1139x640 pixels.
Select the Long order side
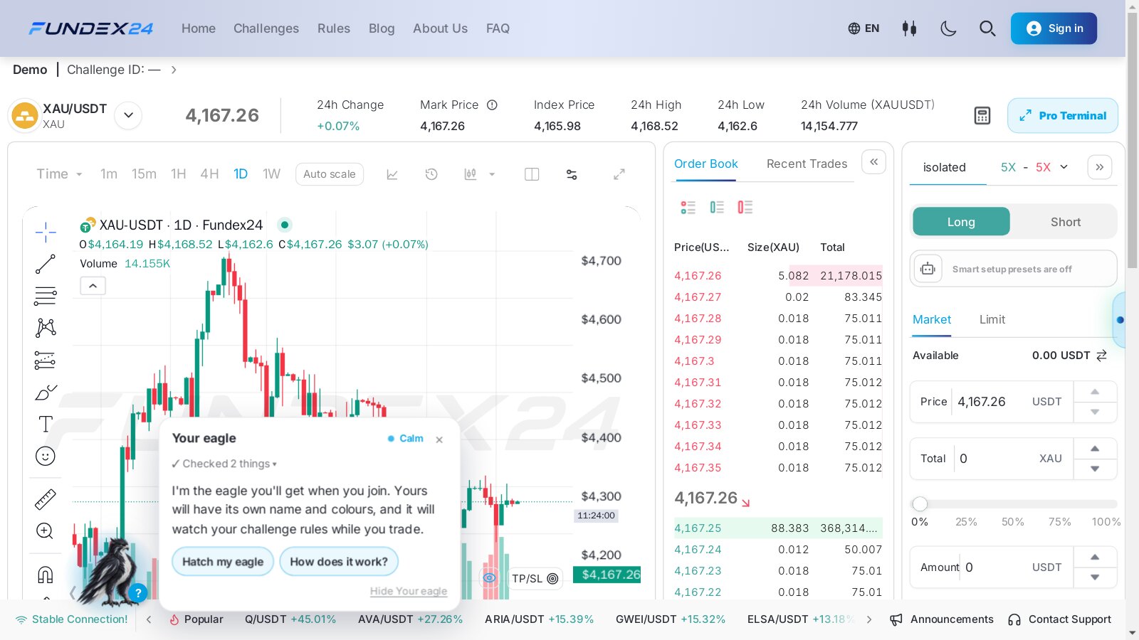[x=961, y=222]
